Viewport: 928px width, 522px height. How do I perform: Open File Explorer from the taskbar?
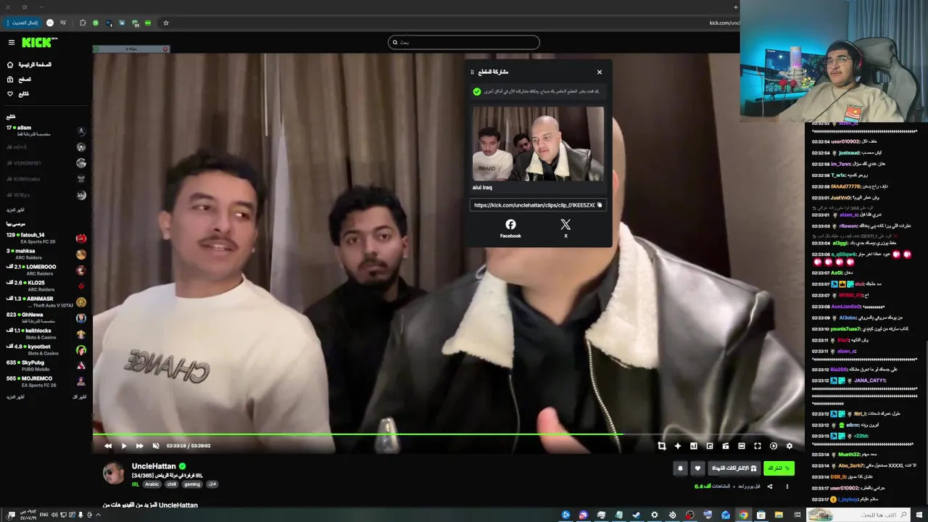pyautogui.click(x=779, y=515)
